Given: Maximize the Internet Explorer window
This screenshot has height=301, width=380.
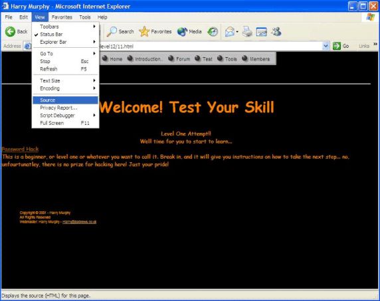Looking at the screenshot, I should [x=363, y=6].
